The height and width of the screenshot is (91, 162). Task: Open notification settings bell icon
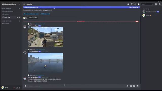[x=132, y=4]
